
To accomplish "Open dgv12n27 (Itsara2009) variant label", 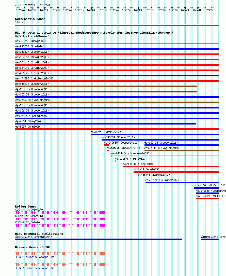I will click(31, 89).
